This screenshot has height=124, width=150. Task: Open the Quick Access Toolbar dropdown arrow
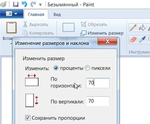(x=40, y=5)
